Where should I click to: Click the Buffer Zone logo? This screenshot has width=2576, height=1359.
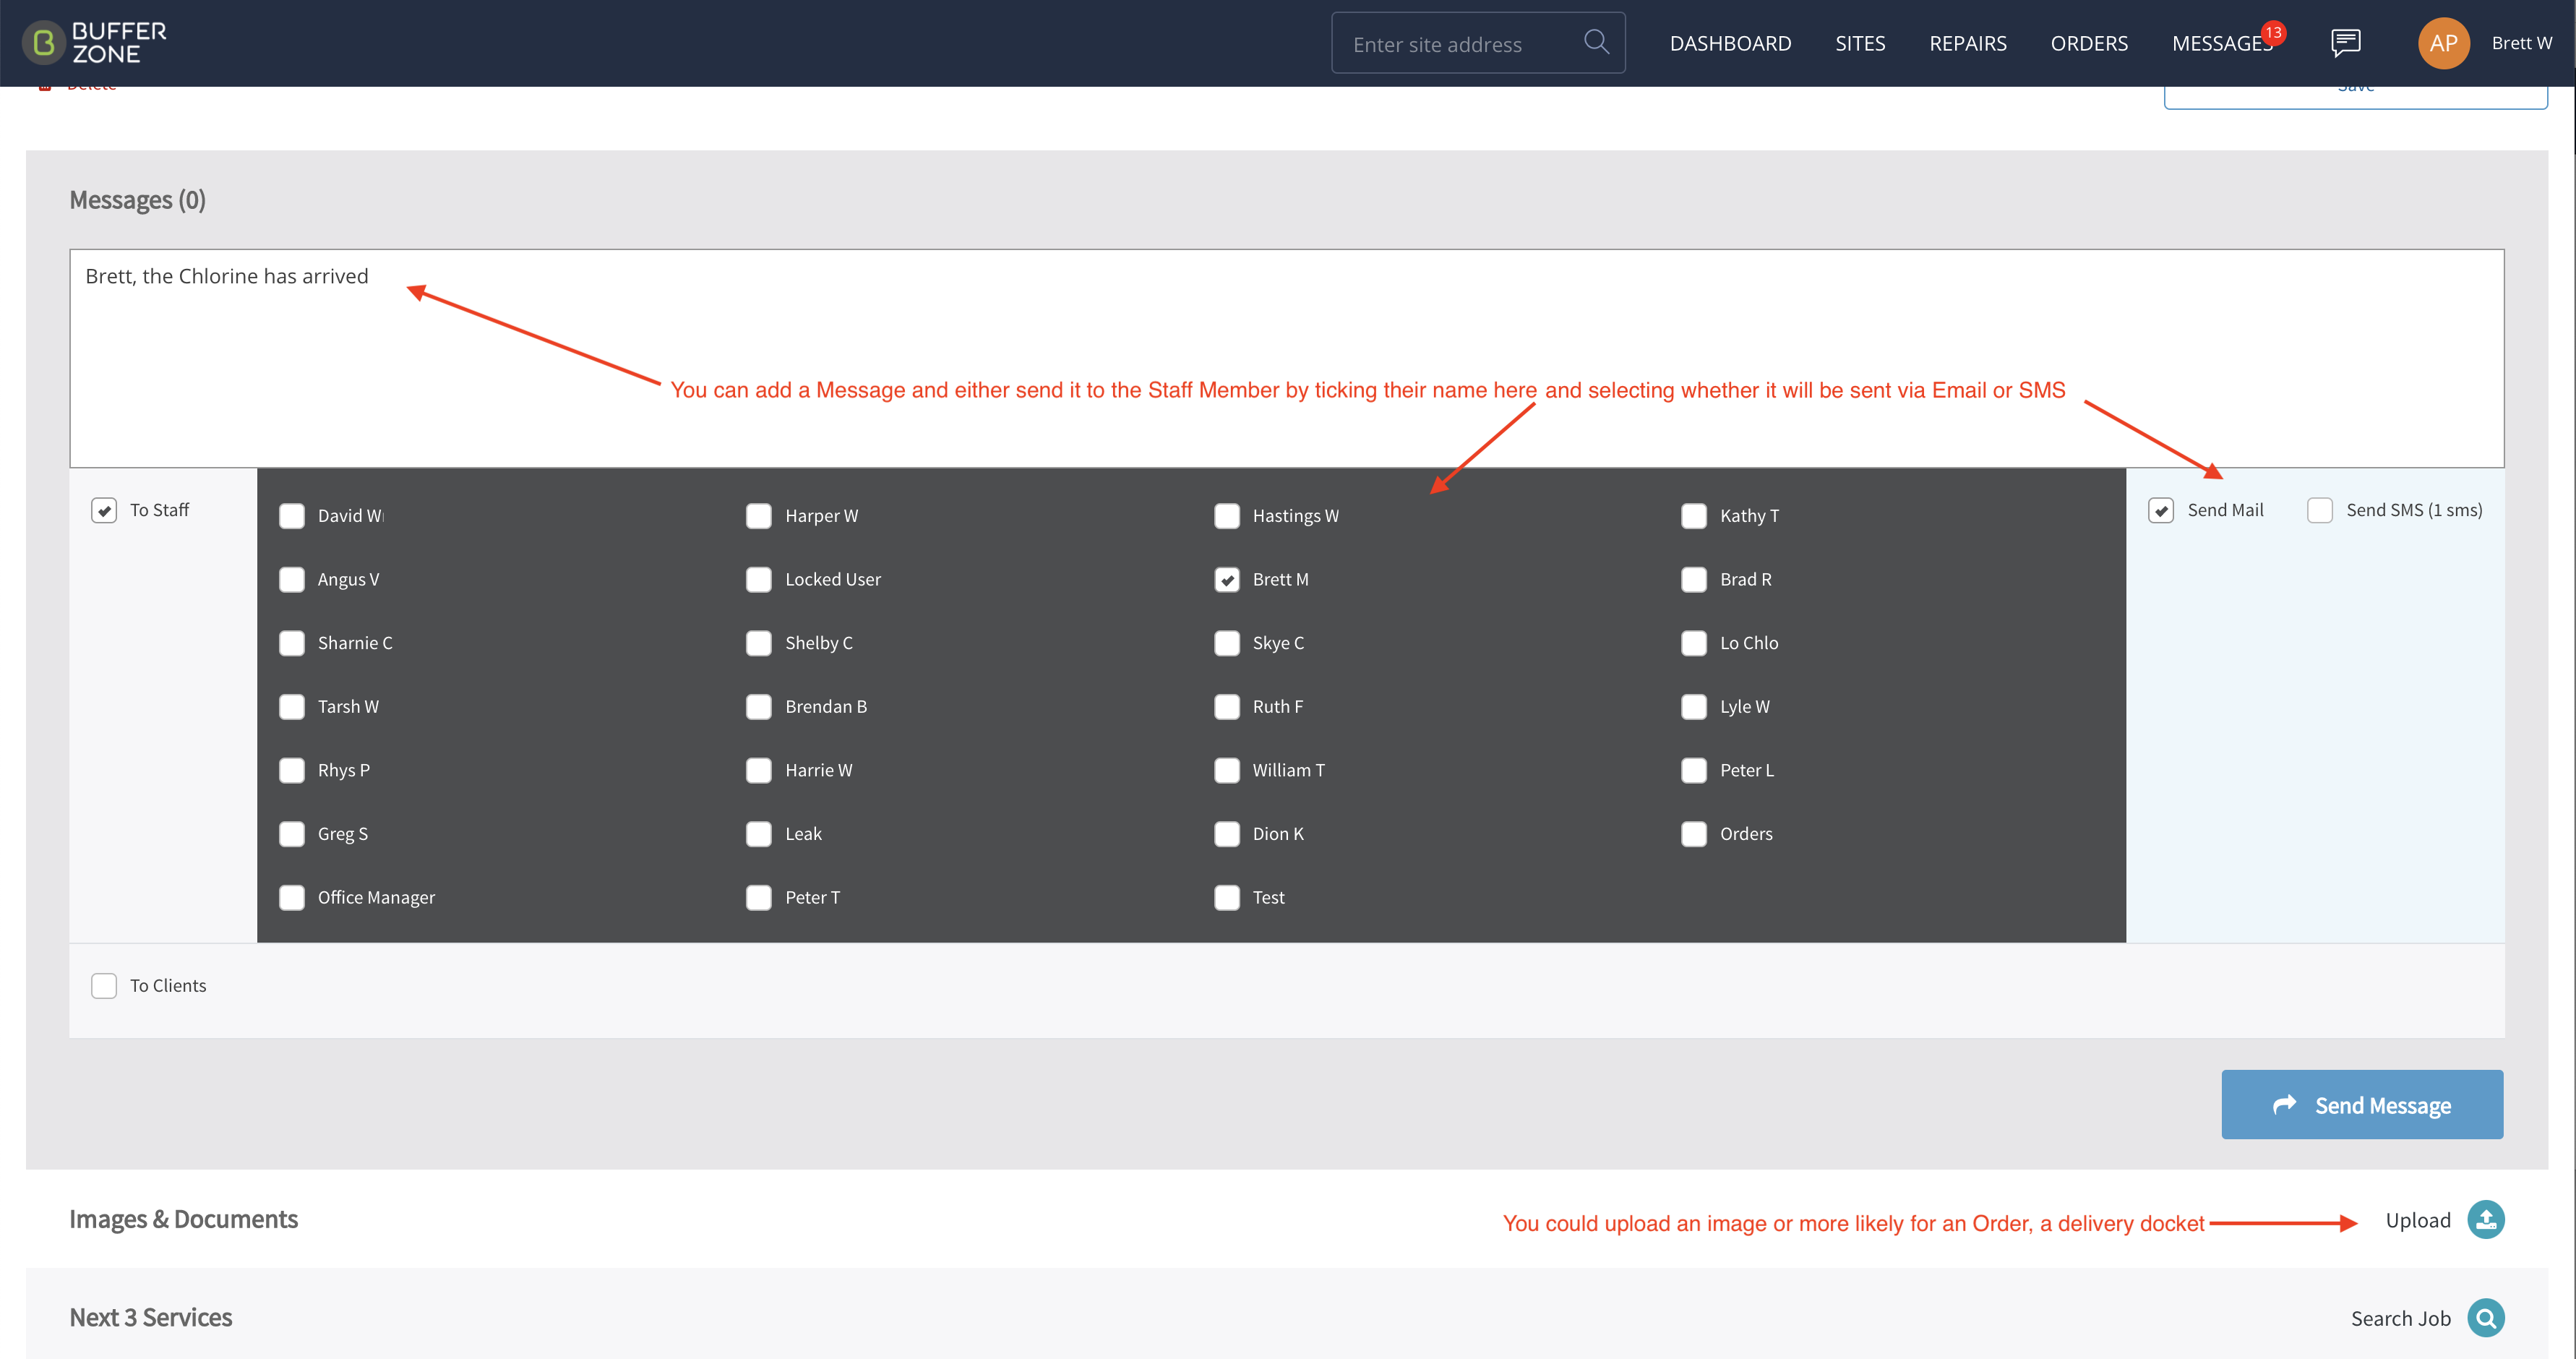click(x=95, y=43)
